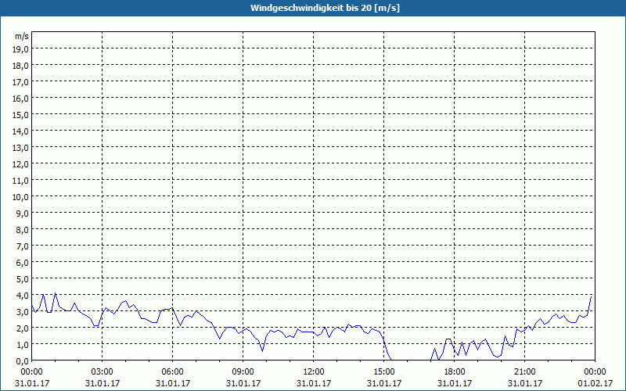The image size is (626, 391).
Task: Select the 31.01.17 date under first 00:00
Action: (32, 383)
